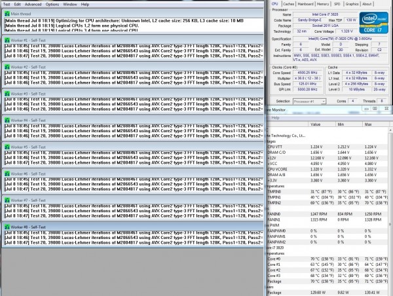
Task: Open the Edit menu
Action: (17, 5)
